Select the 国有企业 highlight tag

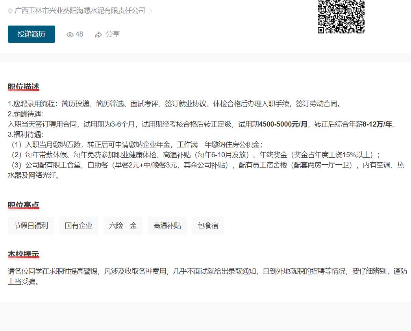[x=79, y=226]
